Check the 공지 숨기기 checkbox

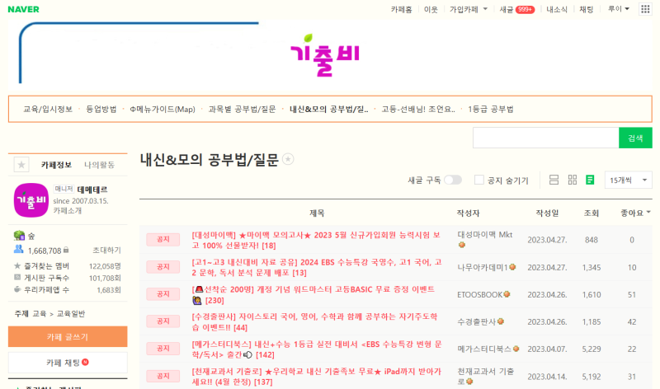(479, 180)
